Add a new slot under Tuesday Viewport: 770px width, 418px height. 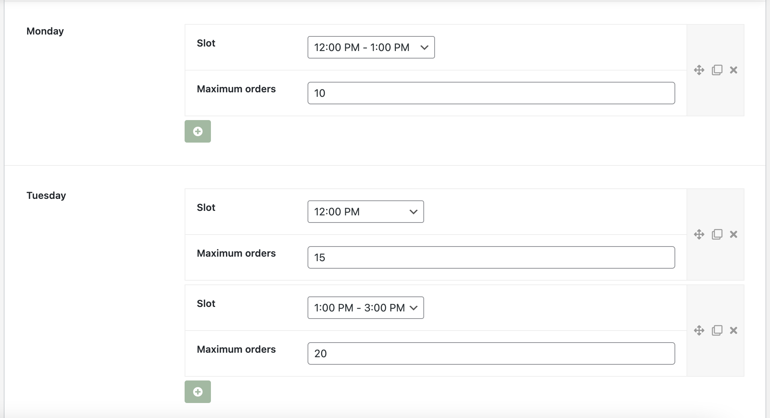coord(198,392)
